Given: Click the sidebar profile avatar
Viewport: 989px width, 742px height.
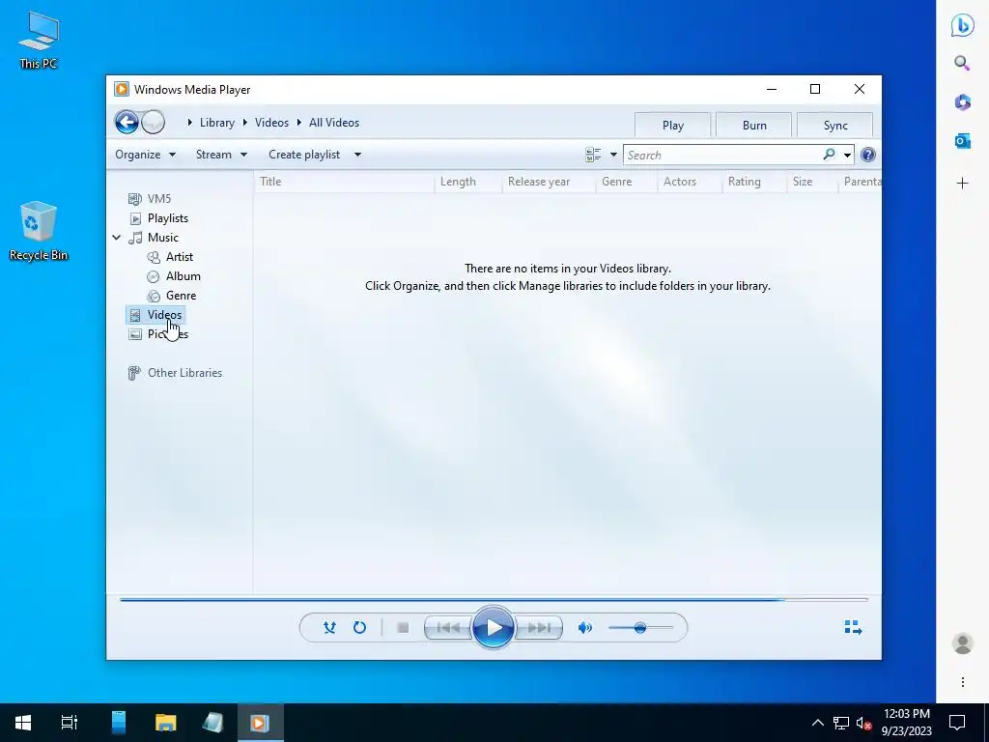Looking at the screenshot, I should pyautogui.click(x=963, y=643).
